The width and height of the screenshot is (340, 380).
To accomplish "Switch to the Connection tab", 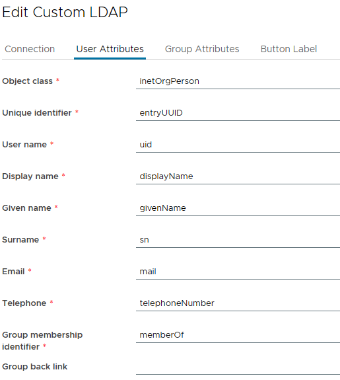I will coord(30,49).
